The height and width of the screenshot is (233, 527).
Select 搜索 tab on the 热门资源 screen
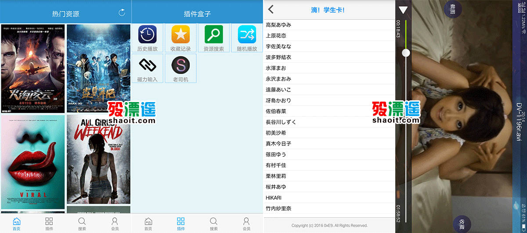tap(82, 224)
